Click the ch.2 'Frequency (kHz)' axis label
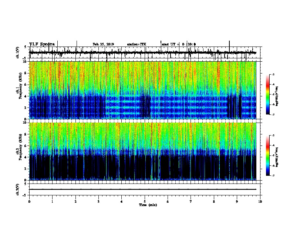Screen dimensions: 293x226 tap(20, 147)
